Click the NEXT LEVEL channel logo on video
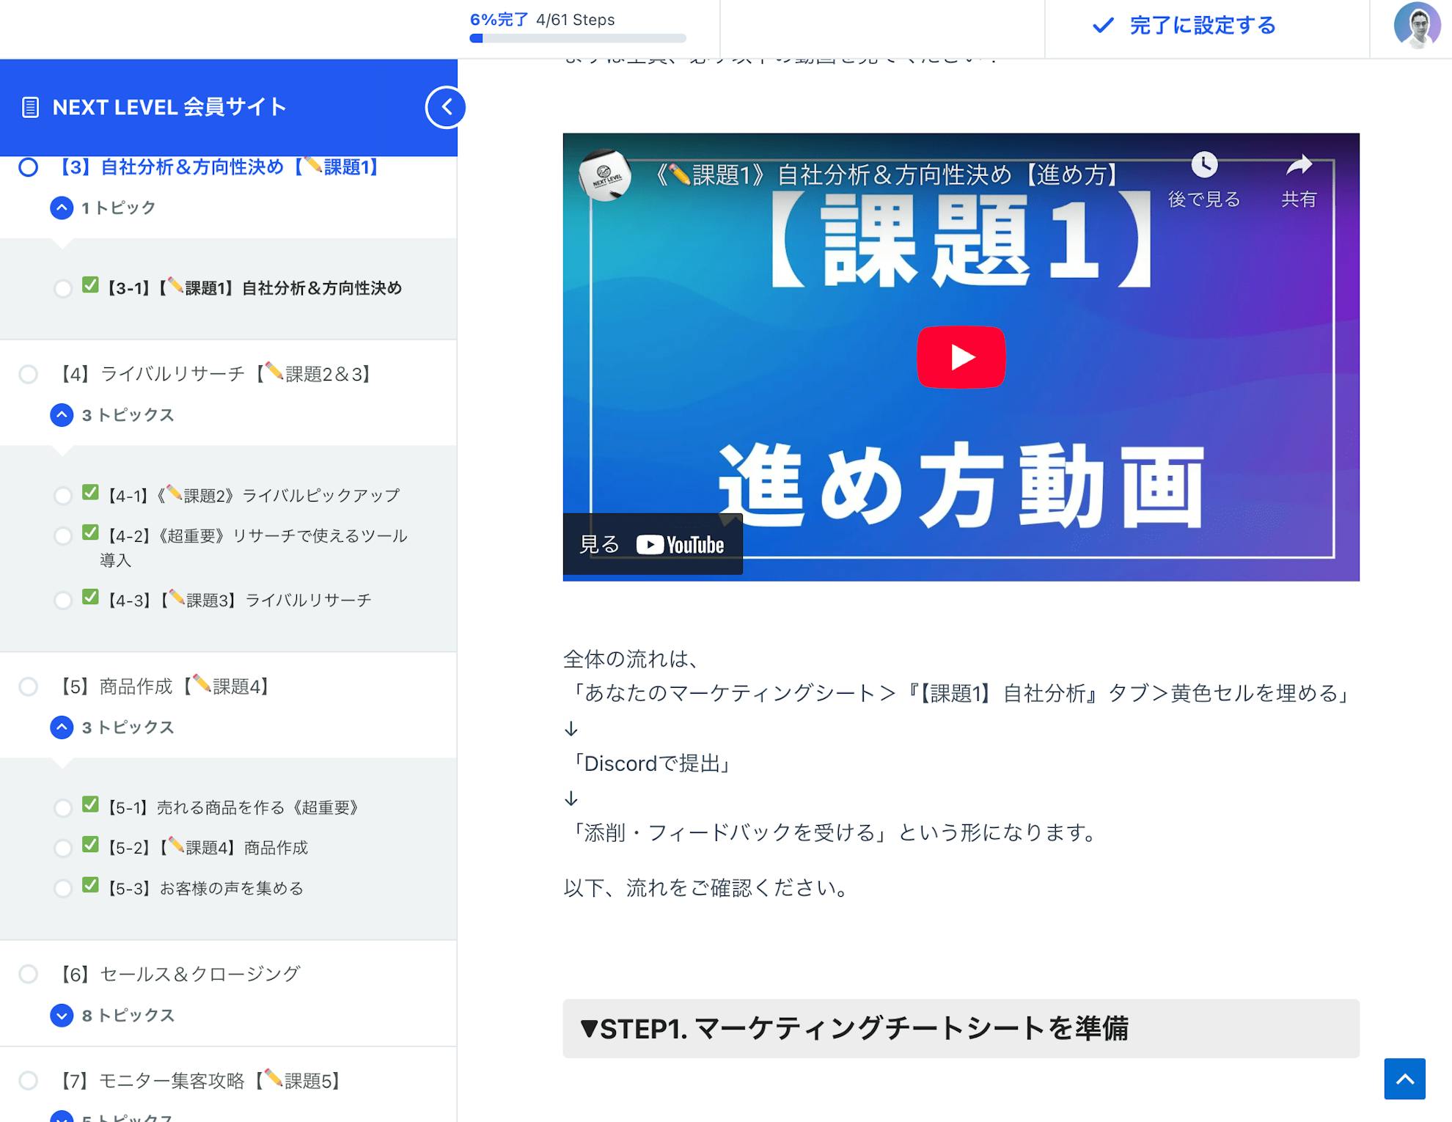This screenshot has width=1452, height=1122. click(604, 175)
